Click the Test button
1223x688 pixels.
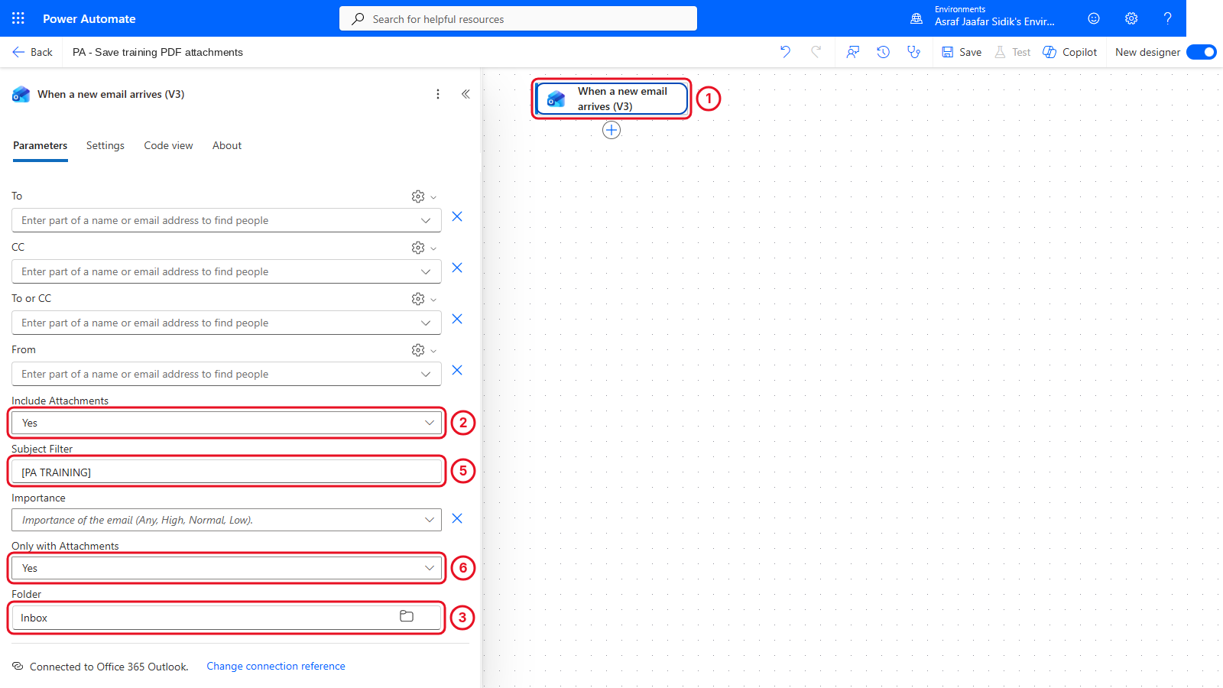tap(1012, 52)
